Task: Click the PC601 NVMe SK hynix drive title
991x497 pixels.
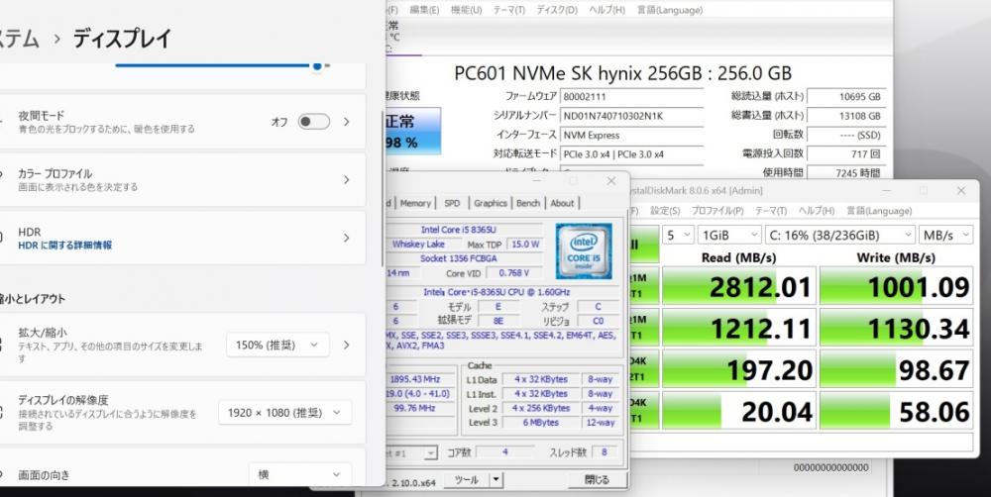Action: coord(622,73)
